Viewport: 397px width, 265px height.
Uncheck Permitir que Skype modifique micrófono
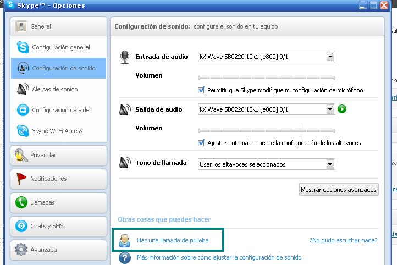click(201, 90)
